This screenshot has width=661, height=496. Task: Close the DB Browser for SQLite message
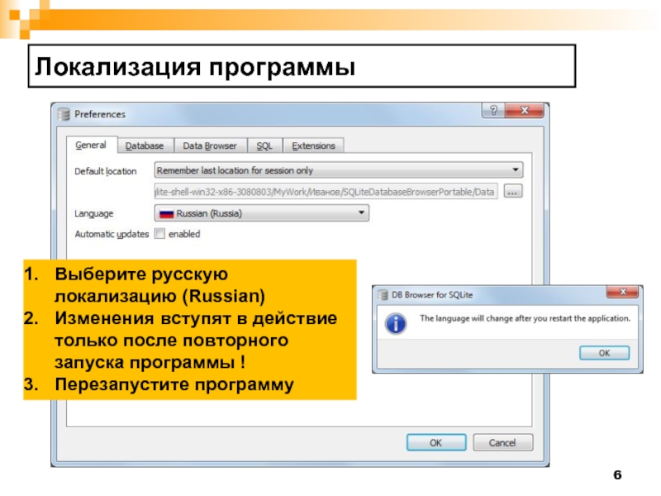(x=623, y=292)
